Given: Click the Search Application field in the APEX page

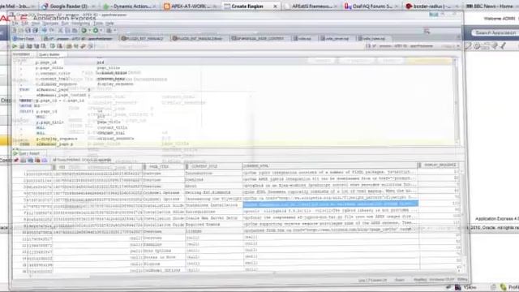Looking at the screenshot, I should click(495, 32).
